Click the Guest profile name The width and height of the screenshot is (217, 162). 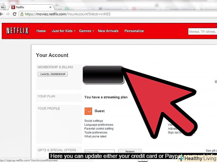tap(100, 111)
